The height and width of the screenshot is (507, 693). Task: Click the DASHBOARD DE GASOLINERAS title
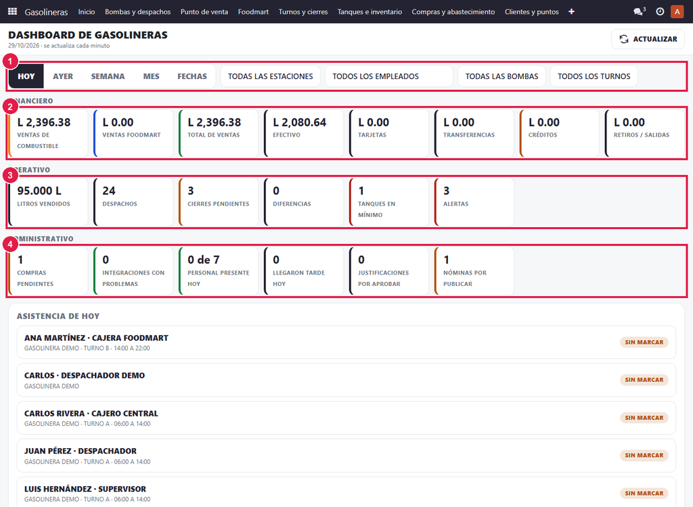click(x=88, y=35)
